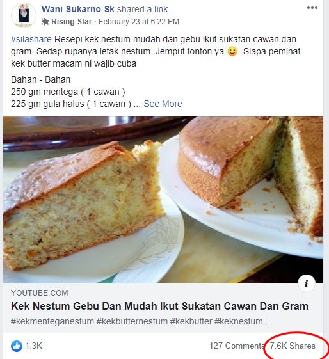Show who reacted via 1.3K count
The height and width of the screenshot is (359, 329).
coord(34,346)
